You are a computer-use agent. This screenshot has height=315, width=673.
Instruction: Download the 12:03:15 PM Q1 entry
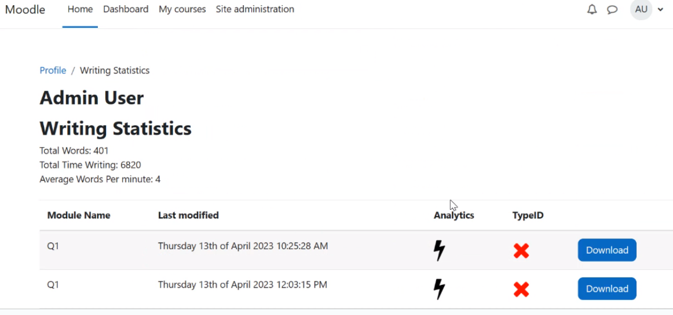point(607,289)
